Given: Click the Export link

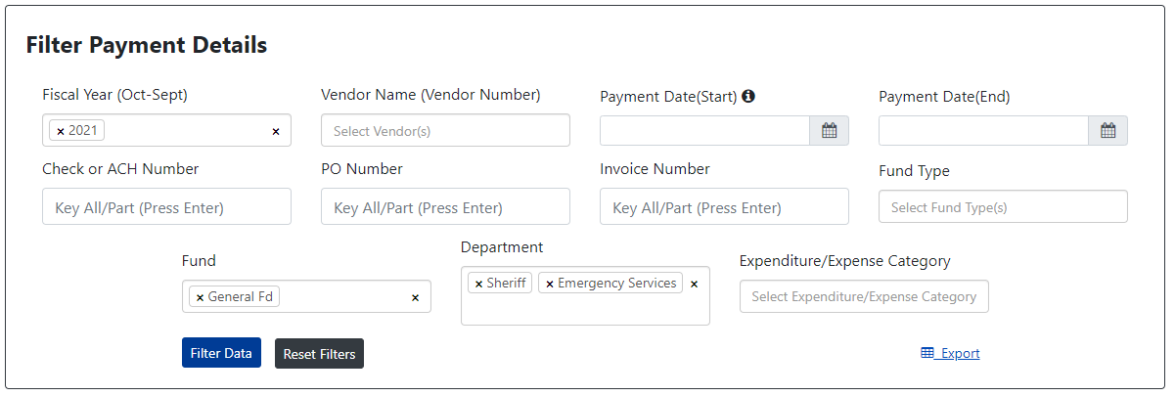Looking at the screenshot, I should click(950, 353).
